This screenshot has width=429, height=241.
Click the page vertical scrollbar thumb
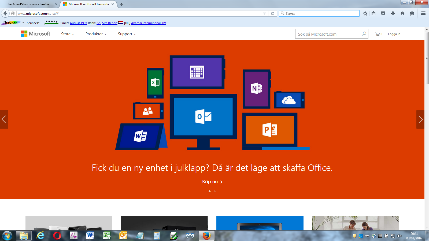point(427,58)
